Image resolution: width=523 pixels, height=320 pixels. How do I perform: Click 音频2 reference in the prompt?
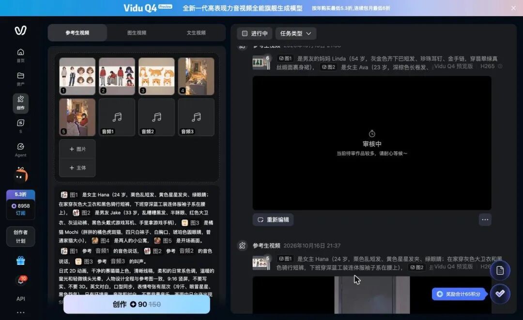tap(186, 251)
